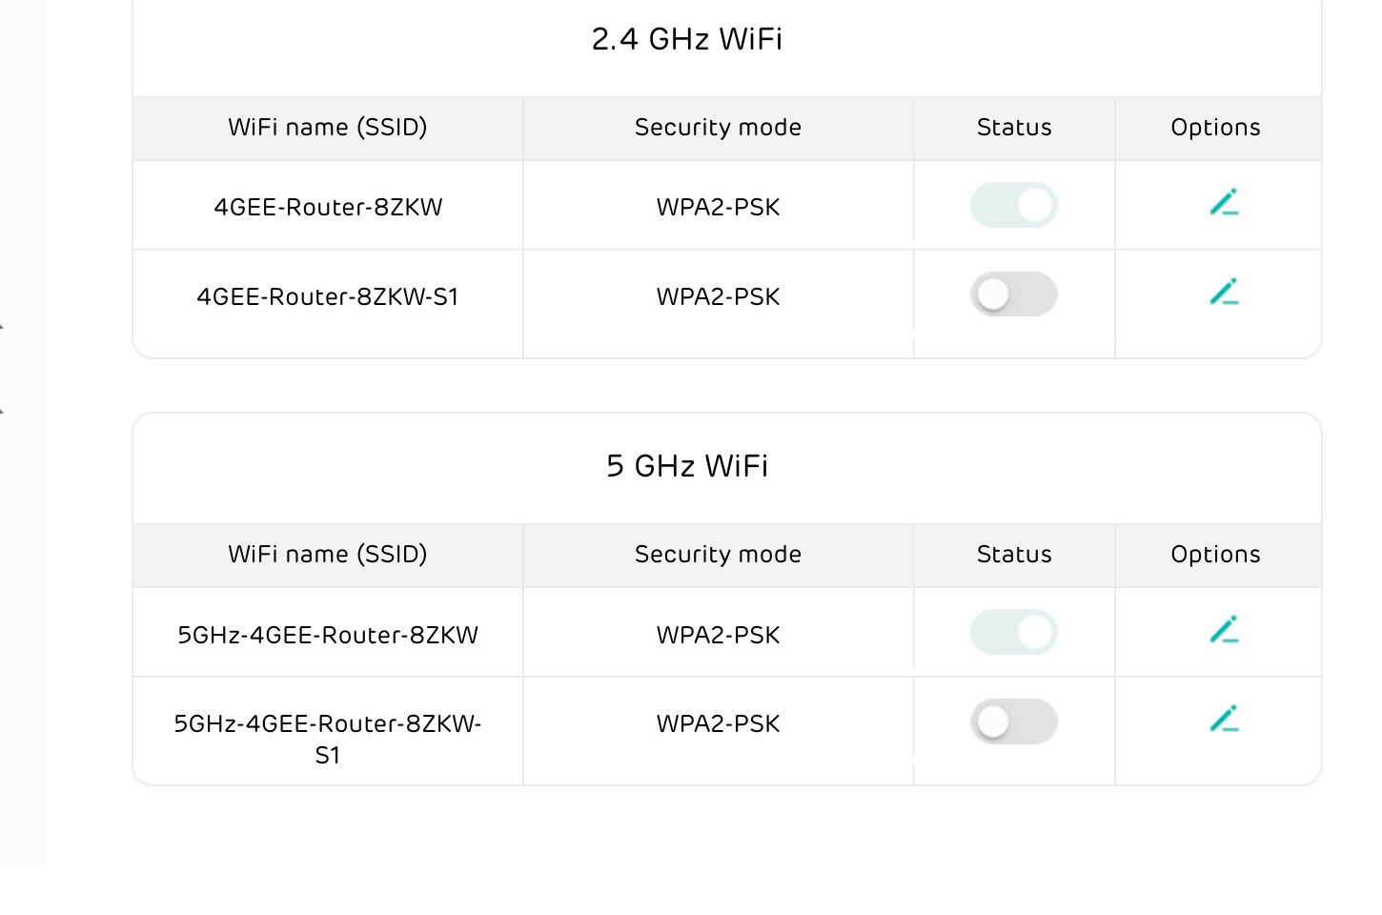Click WPA2-PSK for 4GEE-Router-8ZKW-S1
The height and width of the screenshot is (915, 1382).
pos(717,295)
